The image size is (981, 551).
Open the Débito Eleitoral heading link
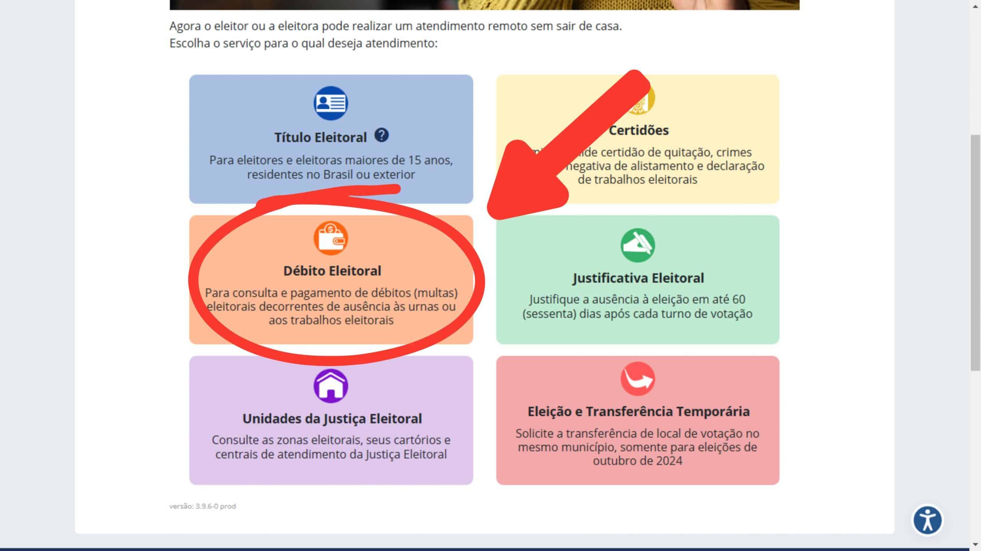(332, 271)
